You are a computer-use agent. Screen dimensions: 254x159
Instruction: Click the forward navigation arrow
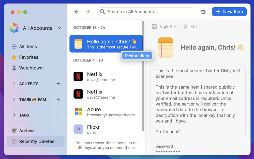[88, 12]
